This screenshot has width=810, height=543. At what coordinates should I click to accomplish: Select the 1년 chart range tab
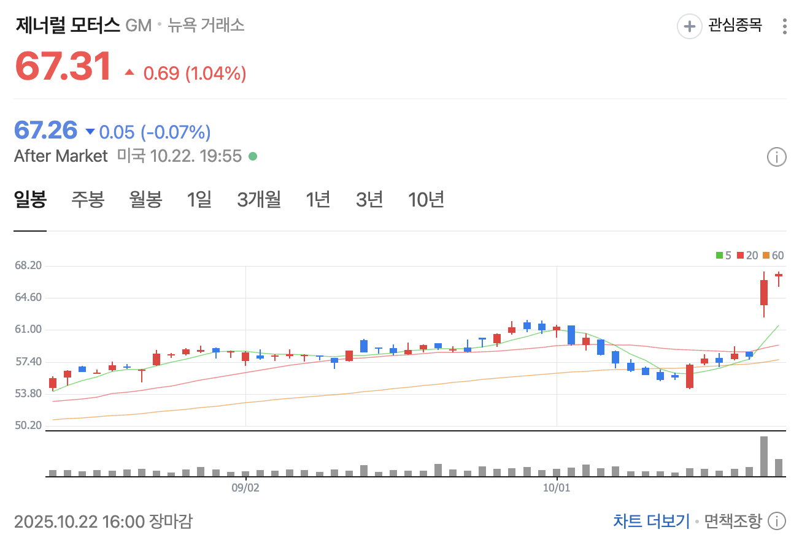click(x=318, y=200)
